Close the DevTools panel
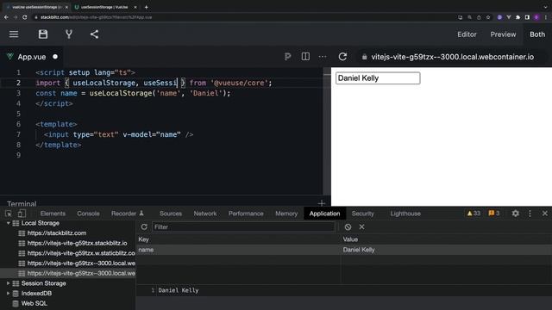Viewport: 552px width, 310px height. pos(545,214)
